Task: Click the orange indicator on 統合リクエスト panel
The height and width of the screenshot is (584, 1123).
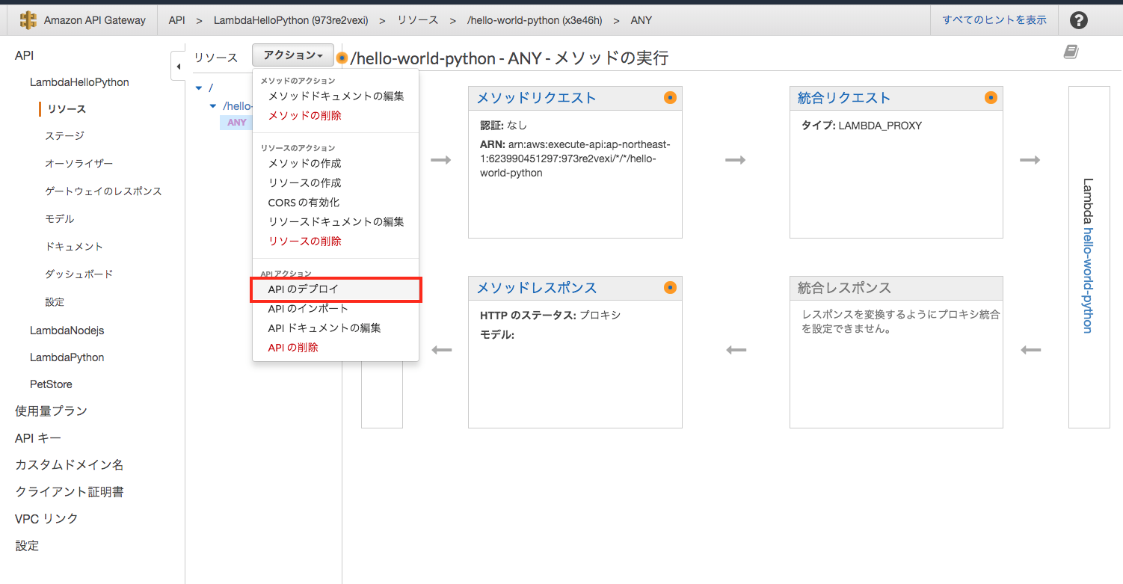Action: [x=991, y=97]
